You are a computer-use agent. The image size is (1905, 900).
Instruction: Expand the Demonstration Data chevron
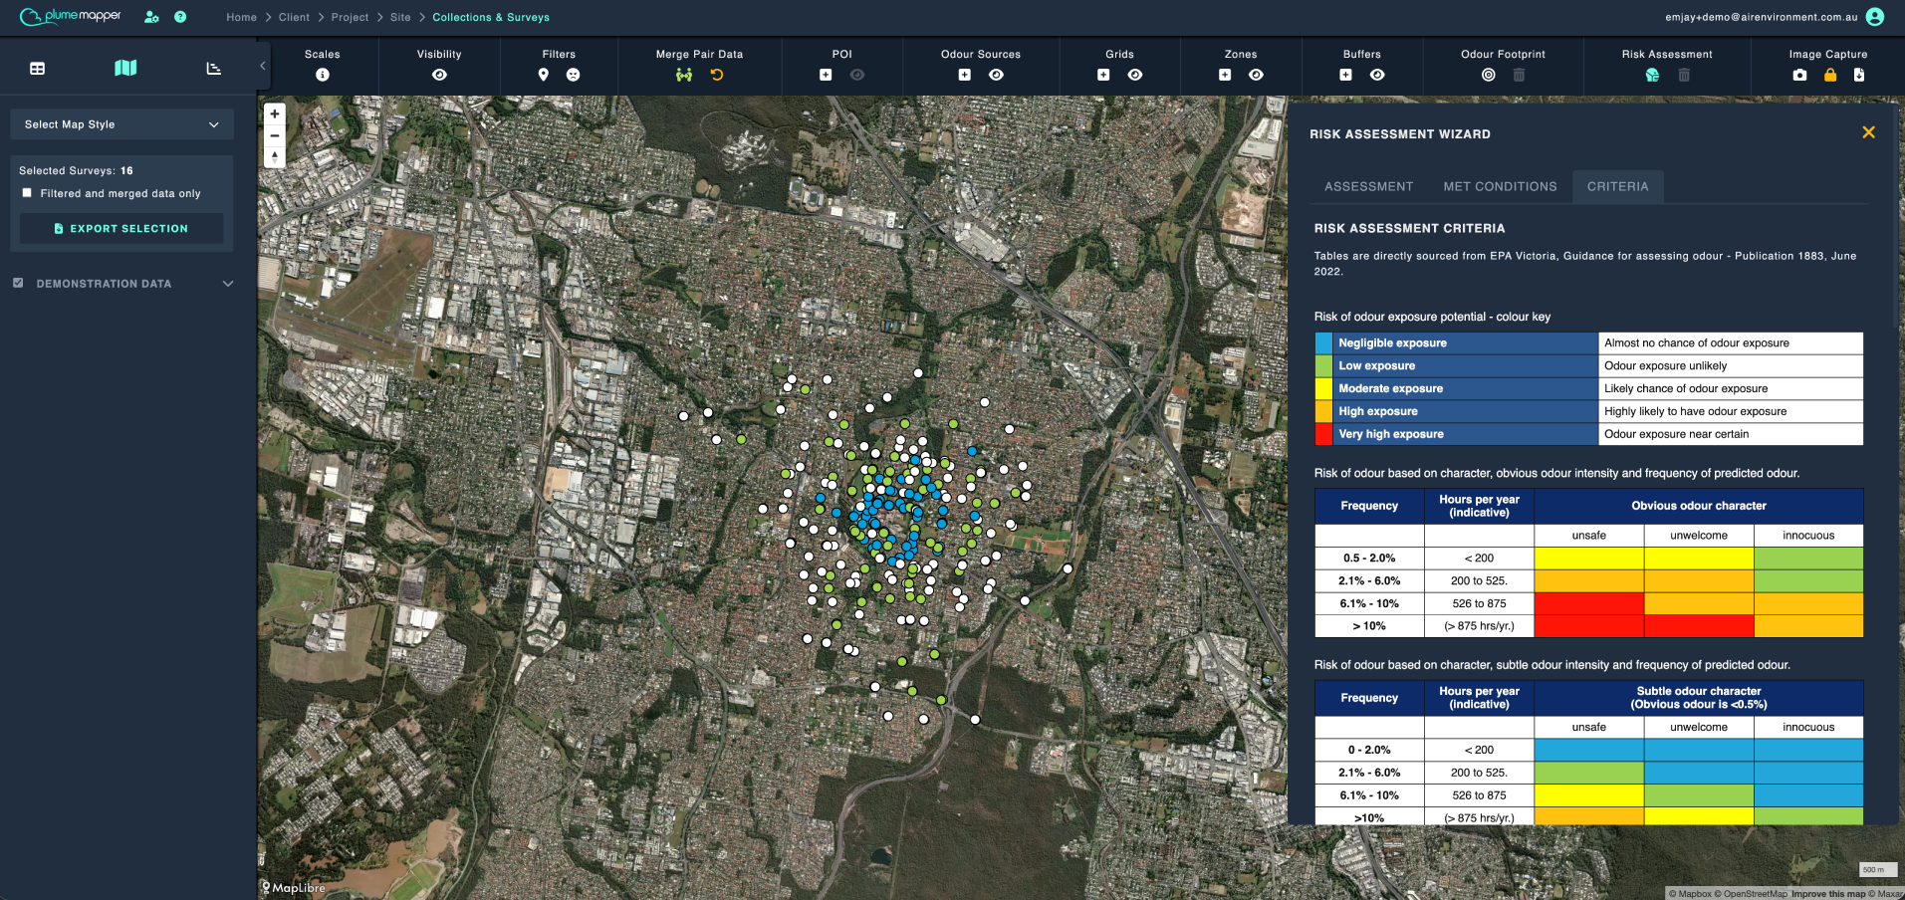point(228,284)
